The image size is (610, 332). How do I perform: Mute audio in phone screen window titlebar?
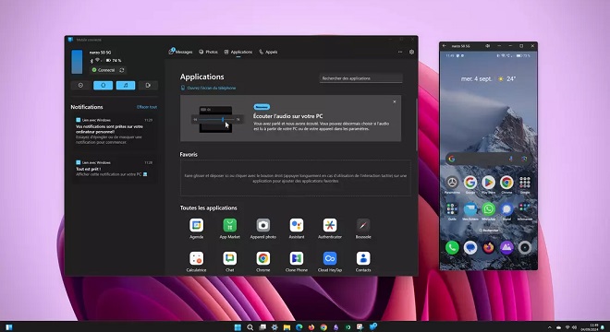coord(487,46)
